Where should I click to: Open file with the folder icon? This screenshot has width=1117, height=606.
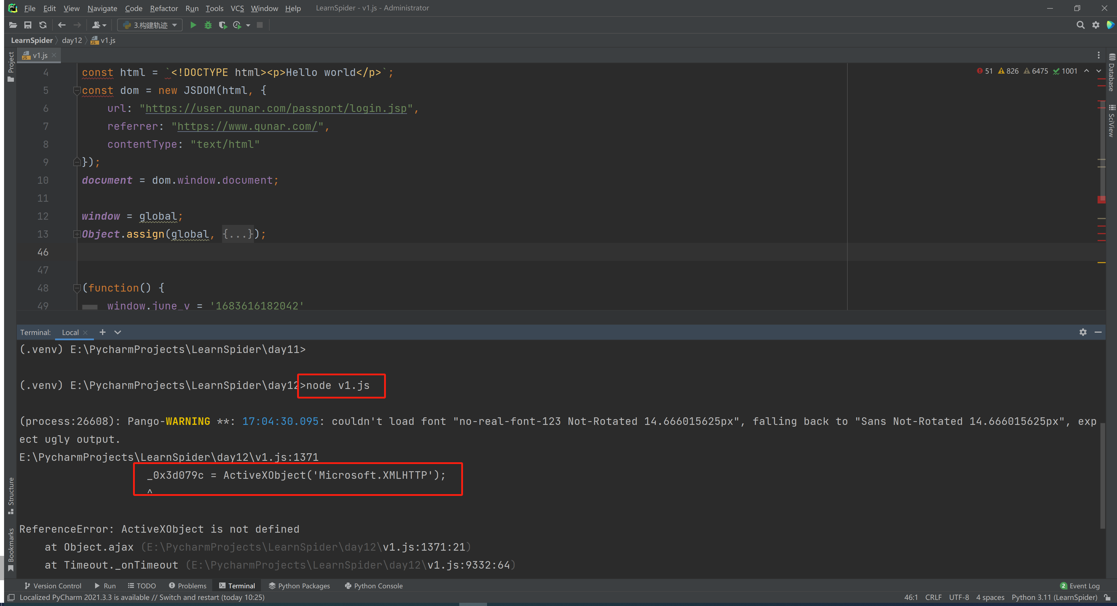click(x=13, y=25)
